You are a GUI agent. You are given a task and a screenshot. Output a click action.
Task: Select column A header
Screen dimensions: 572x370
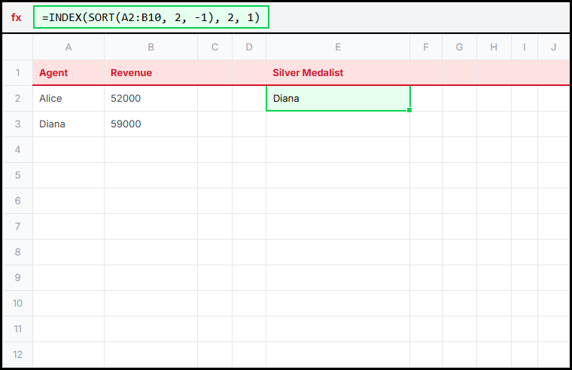tap(68, 47)
